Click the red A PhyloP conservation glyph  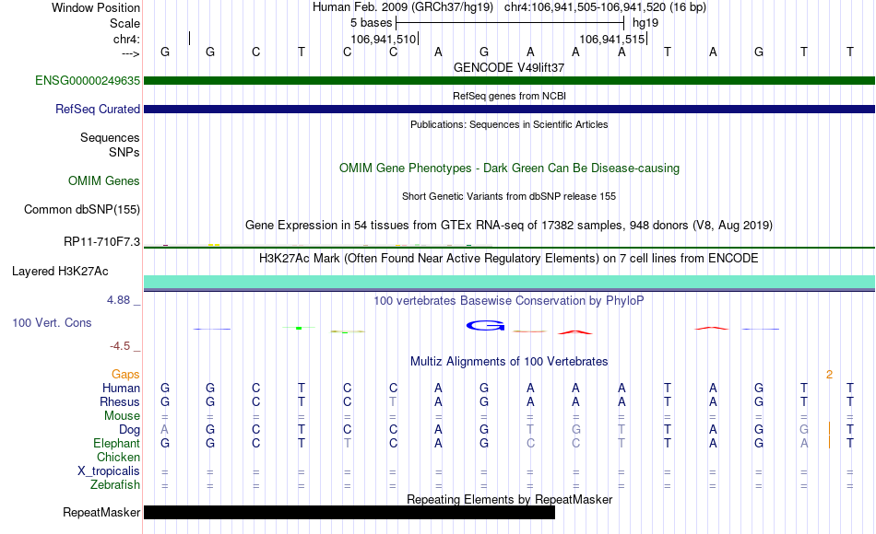(x=575, y=332)
